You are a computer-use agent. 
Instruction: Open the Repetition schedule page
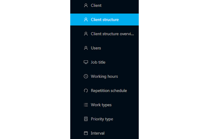point(104,91)
